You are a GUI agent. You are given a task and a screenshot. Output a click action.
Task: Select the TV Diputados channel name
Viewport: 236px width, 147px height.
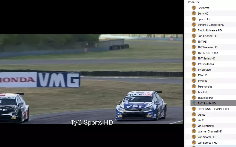coord(206,64)
